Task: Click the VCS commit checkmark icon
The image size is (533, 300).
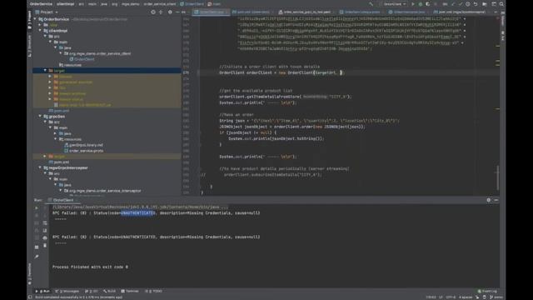Action: click(x=461, y=4)
